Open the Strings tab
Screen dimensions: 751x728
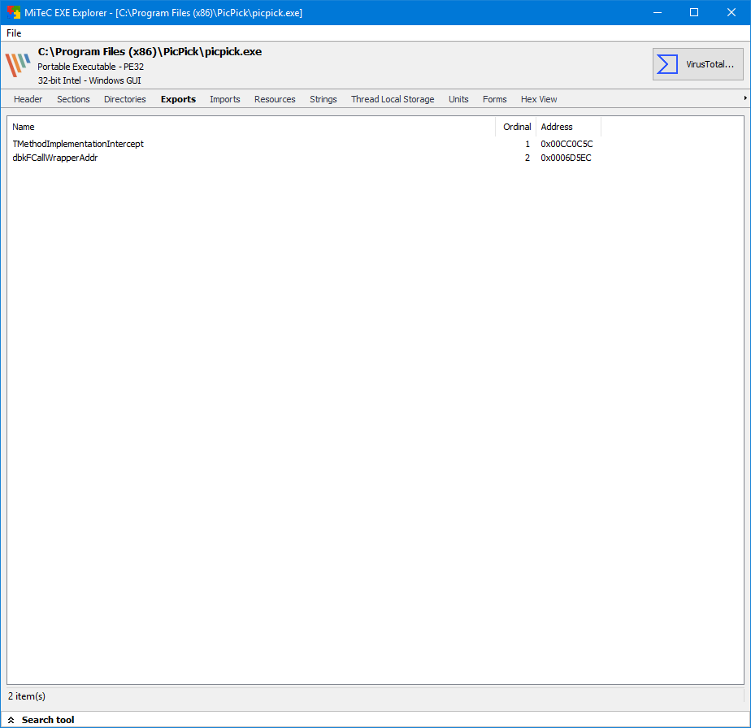(323, 99)
